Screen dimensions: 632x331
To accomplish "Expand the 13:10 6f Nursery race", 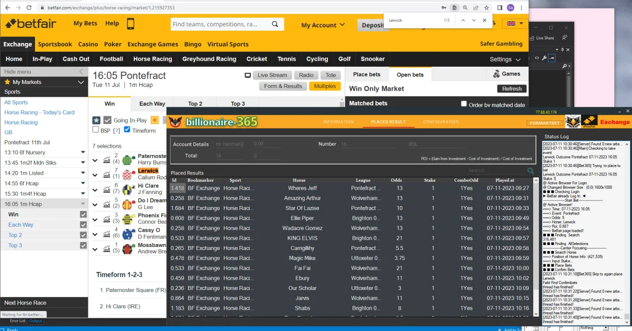I will (83, 153).
